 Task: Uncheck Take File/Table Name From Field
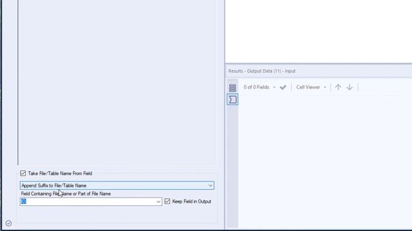click(23, 173)
